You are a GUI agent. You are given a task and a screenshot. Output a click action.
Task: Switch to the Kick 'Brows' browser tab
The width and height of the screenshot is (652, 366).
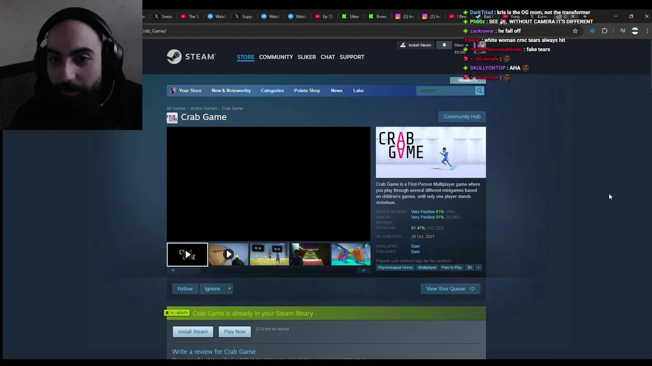378,16
